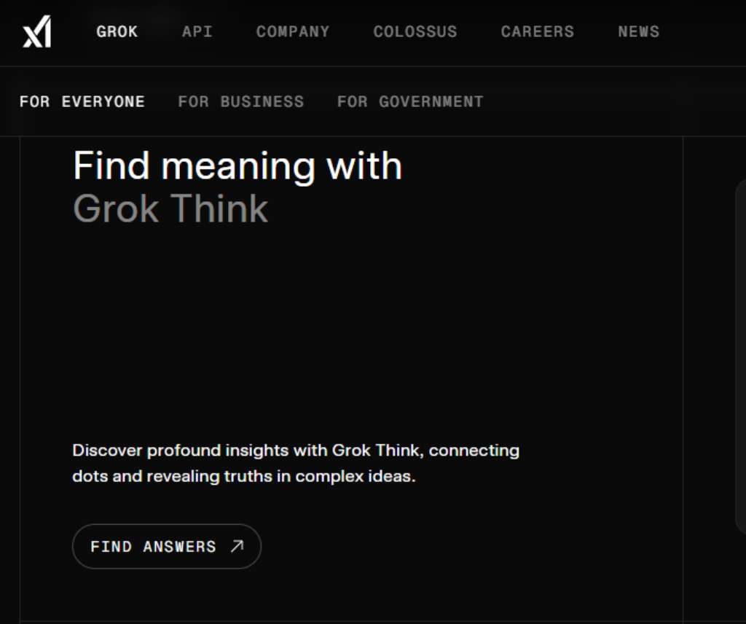This screenshot has height=624, width=746.
Task: Click the FIND ANSWERS button
Action: pyautogui.click(x=166, y=546)
